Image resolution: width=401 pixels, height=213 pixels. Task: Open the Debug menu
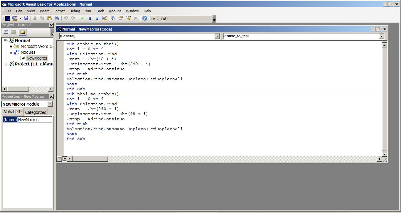click(x=75, y=11)
